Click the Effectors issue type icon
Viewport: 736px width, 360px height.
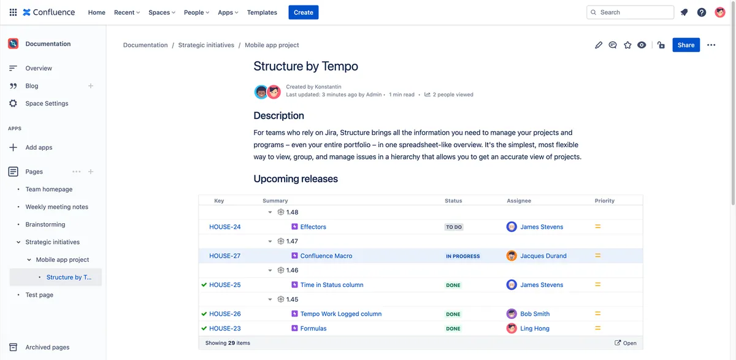click(294, 227)
